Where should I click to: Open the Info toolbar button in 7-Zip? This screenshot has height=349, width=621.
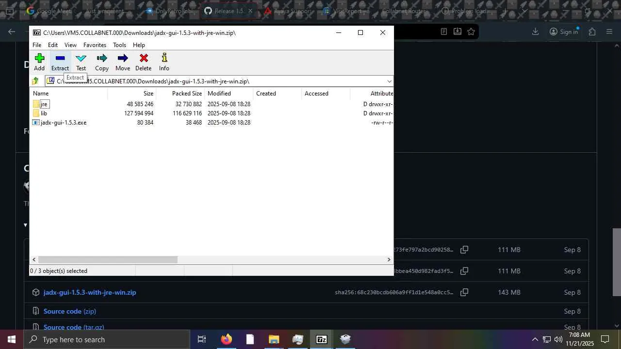164,63
